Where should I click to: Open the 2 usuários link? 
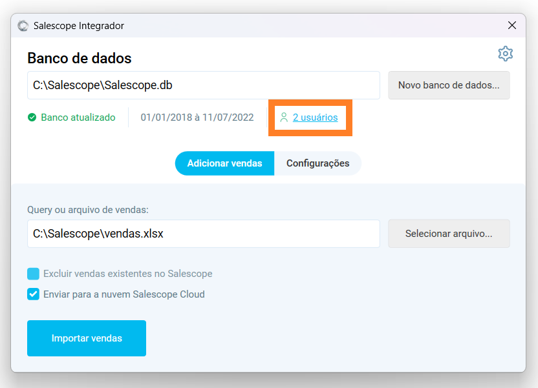click(x=315, y=117)
